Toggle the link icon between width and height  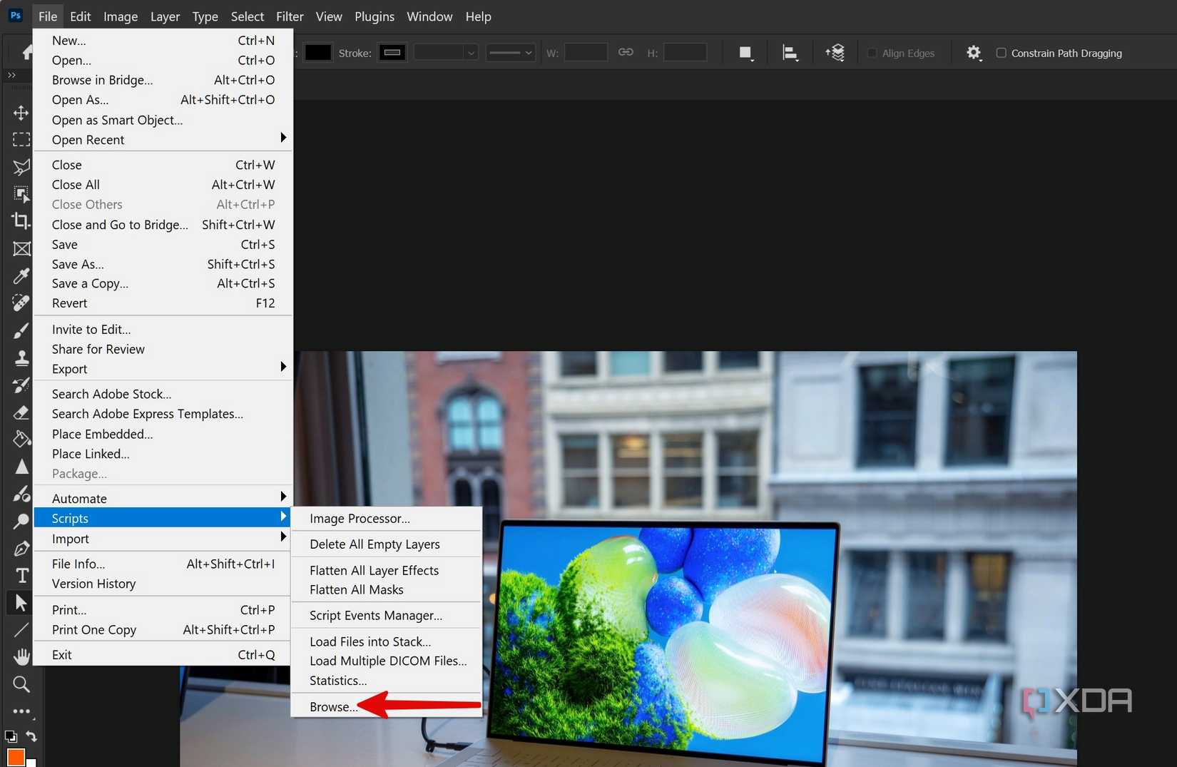coord(626,52)
